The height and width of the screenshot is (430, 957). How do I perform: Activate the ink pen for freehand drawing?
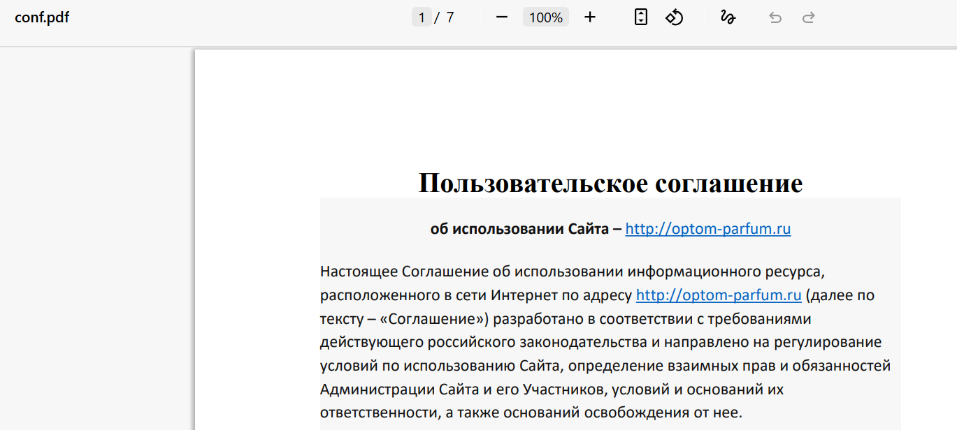(x=727, y=17)
